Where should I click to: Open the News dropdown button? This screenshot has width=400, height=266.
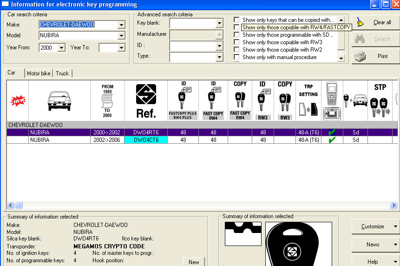tap(376, 245)
